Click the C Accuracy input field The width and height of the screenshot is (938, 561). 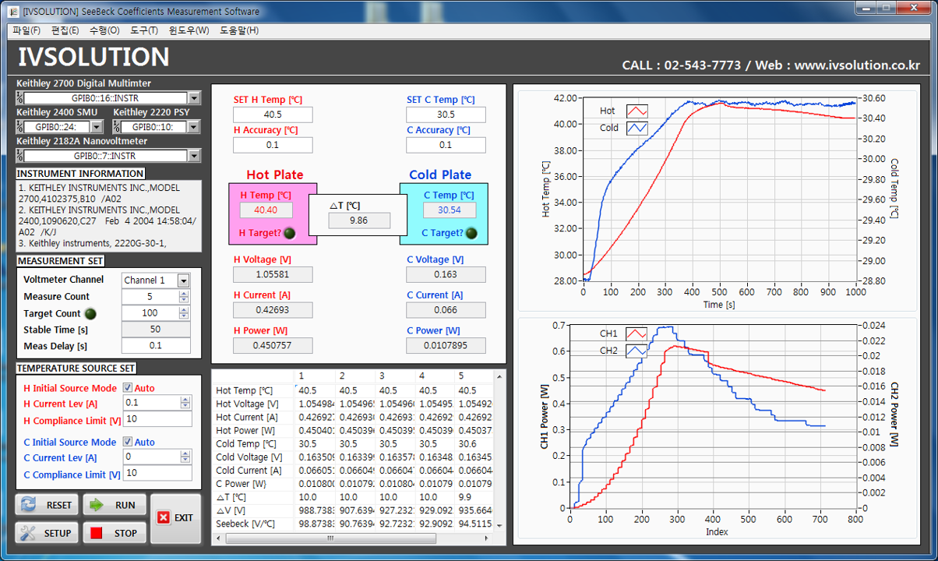coord(446,145)
